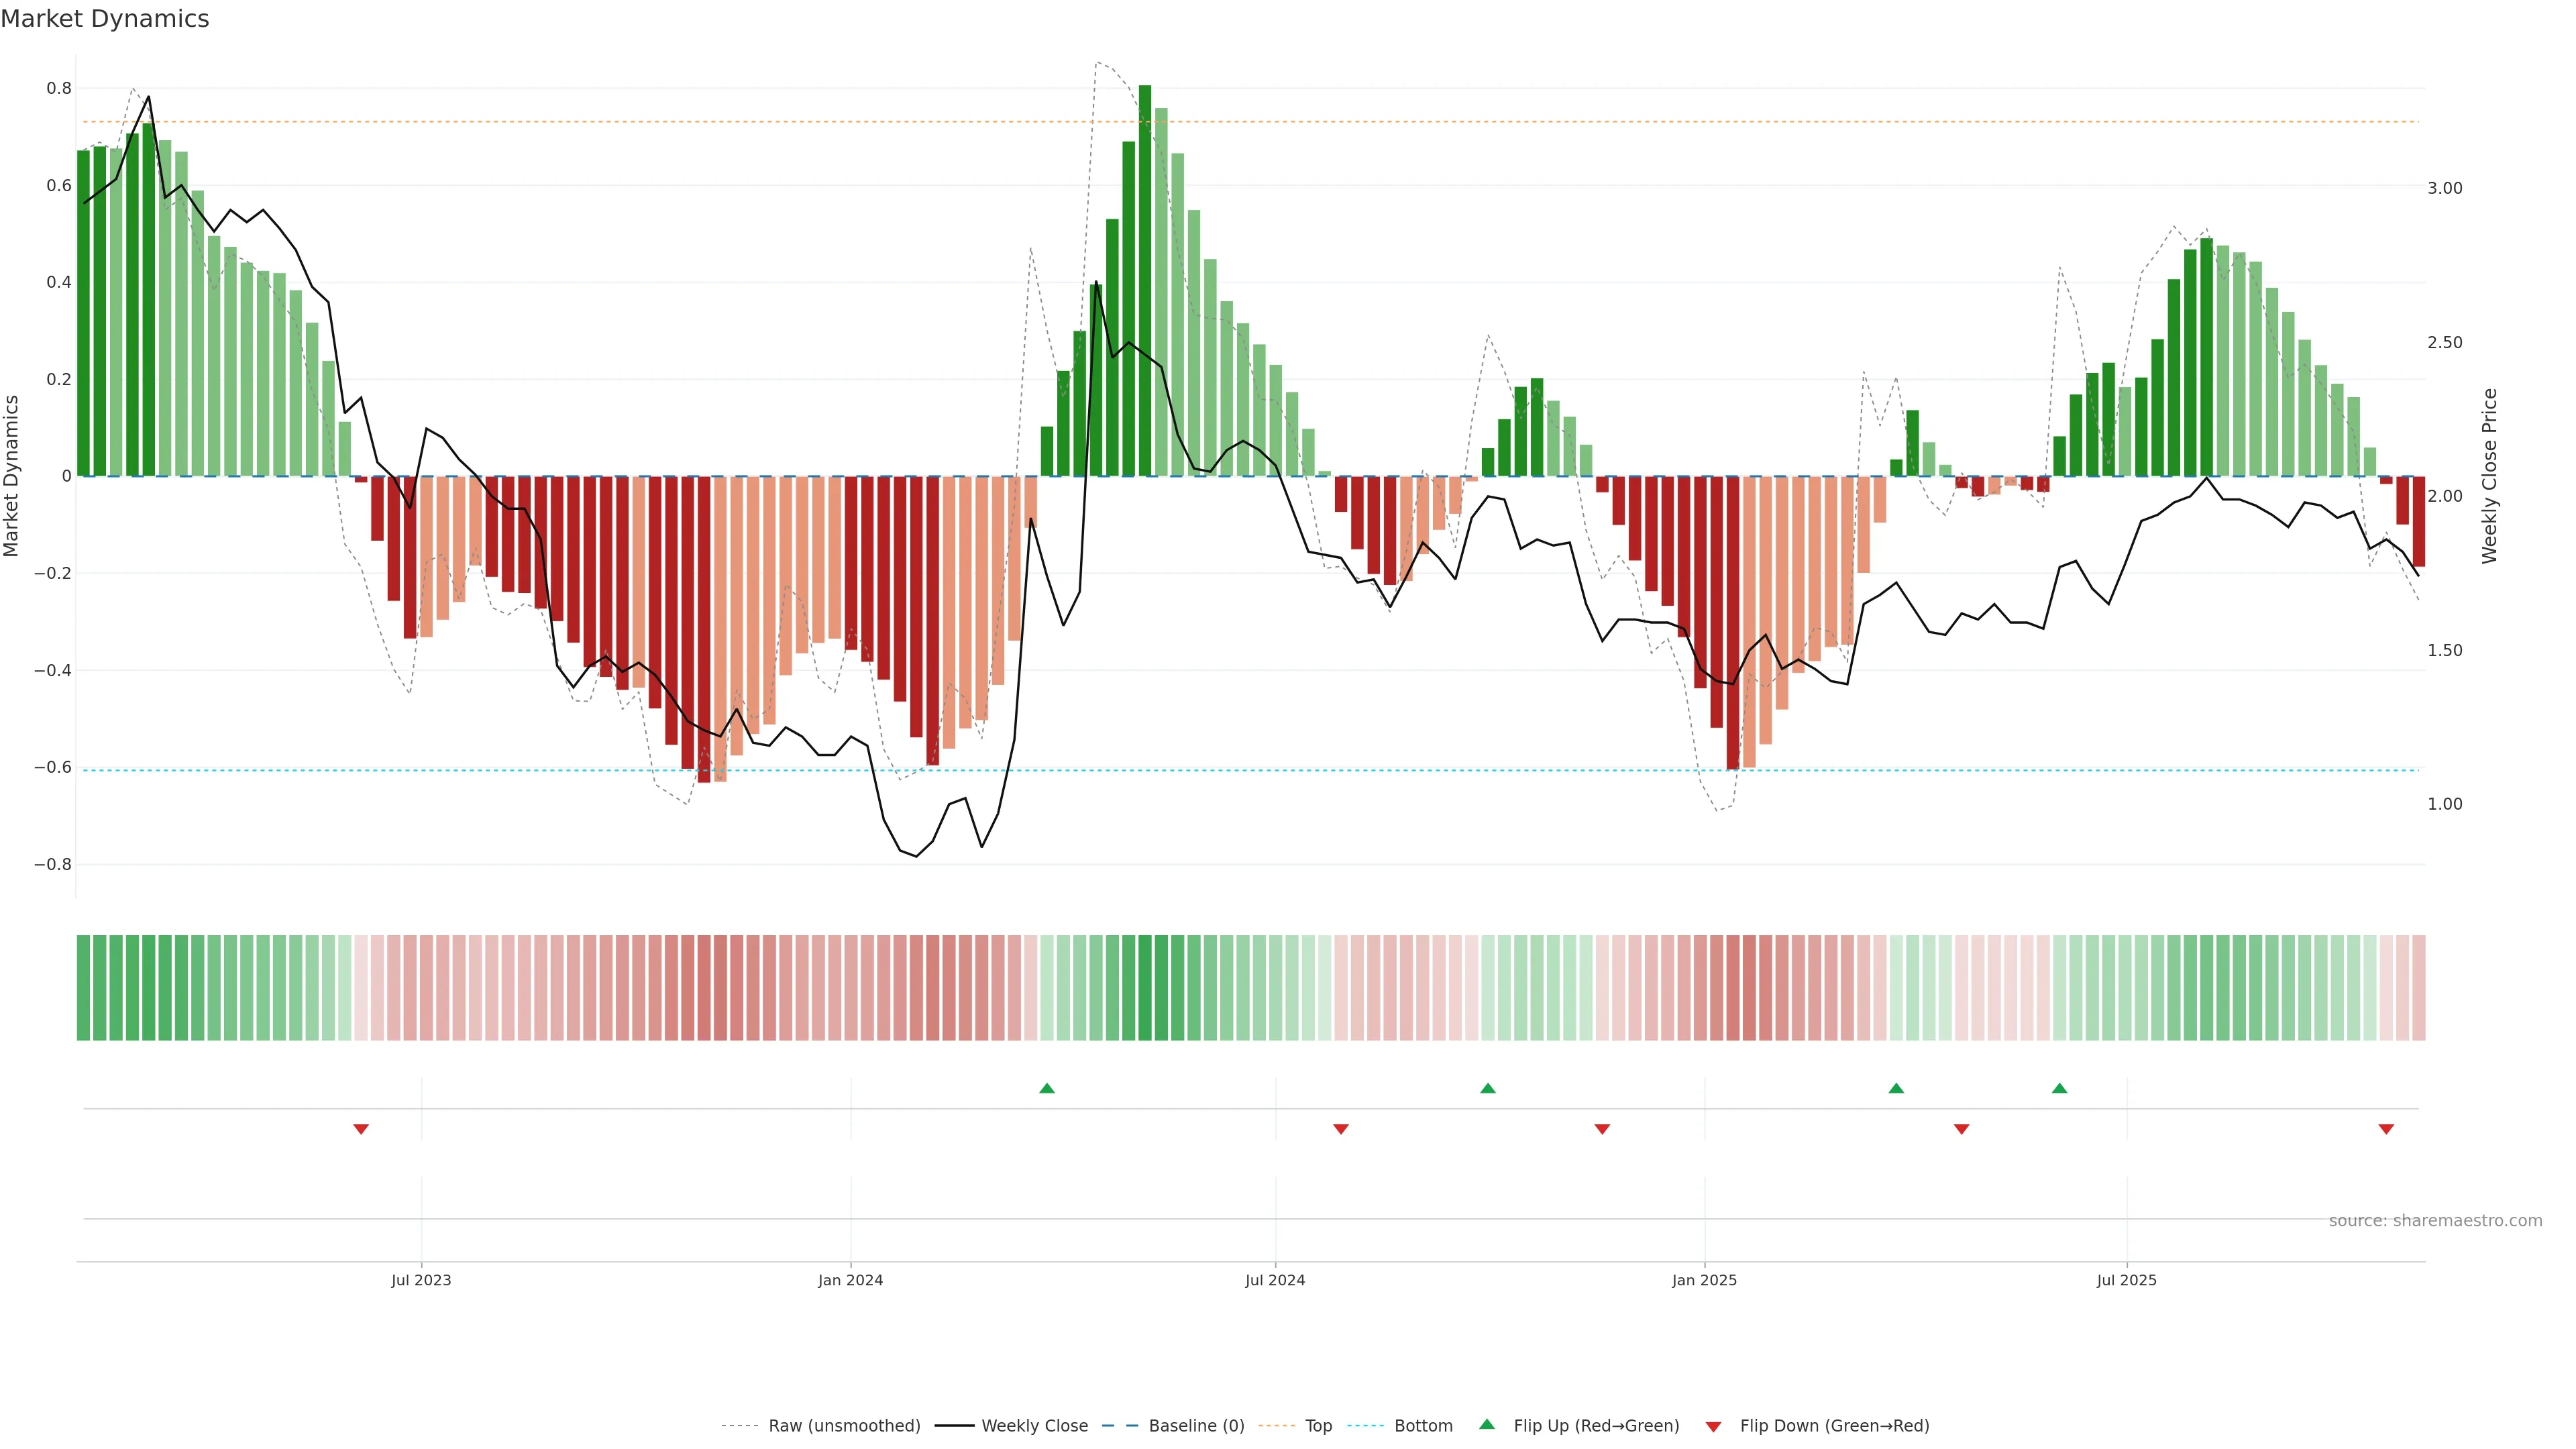2576x1449 pixels.
Task: Toggle the Bottom legend entry
Action: coord(1423,1426)
